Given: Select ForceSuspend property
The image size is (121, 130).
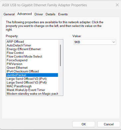Looking at the screenshot, I should pos(32,60).
